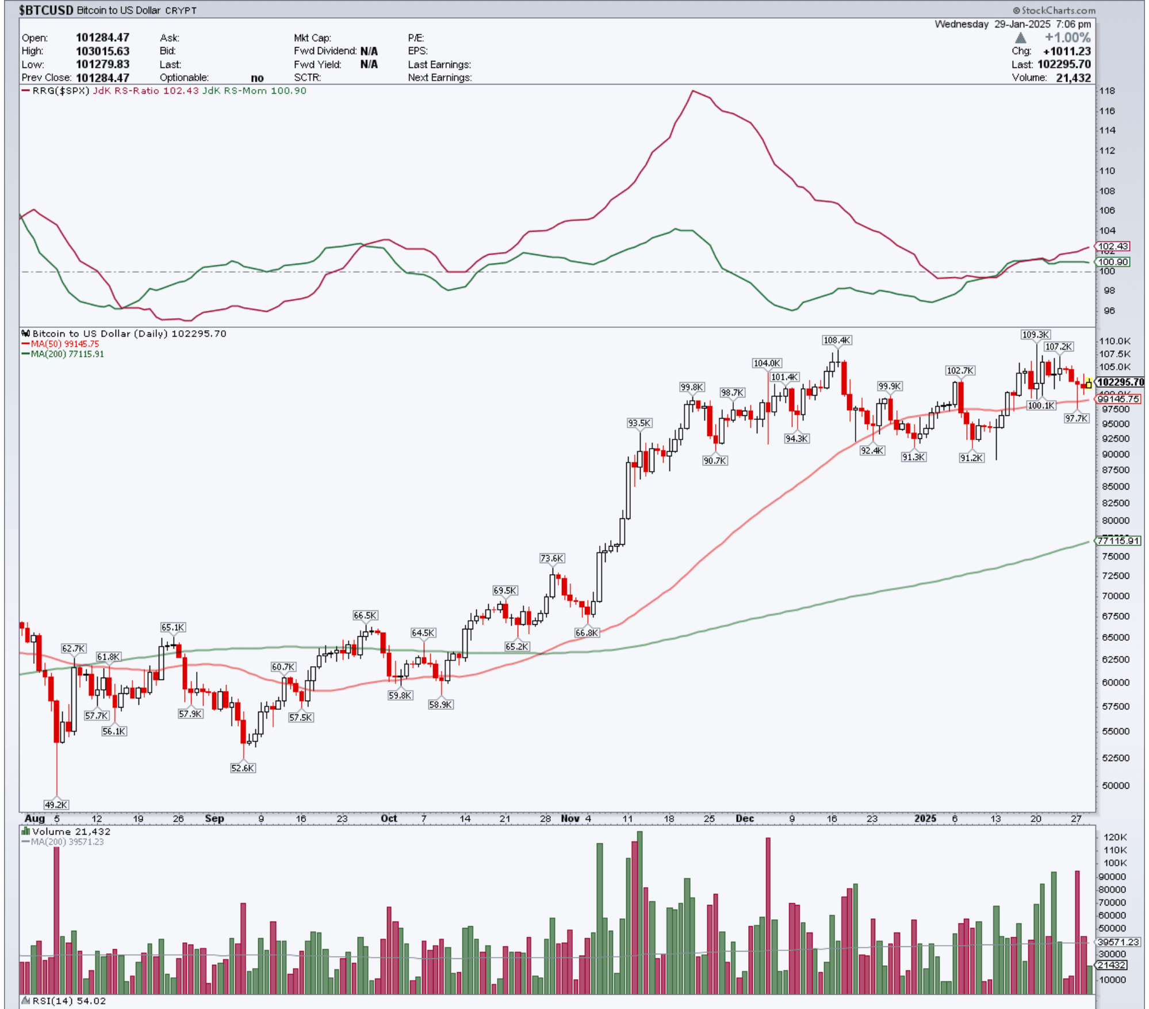
Task: Click the JdK RS-Mom 100.90 legend text
Action: (x=254, y=91)
